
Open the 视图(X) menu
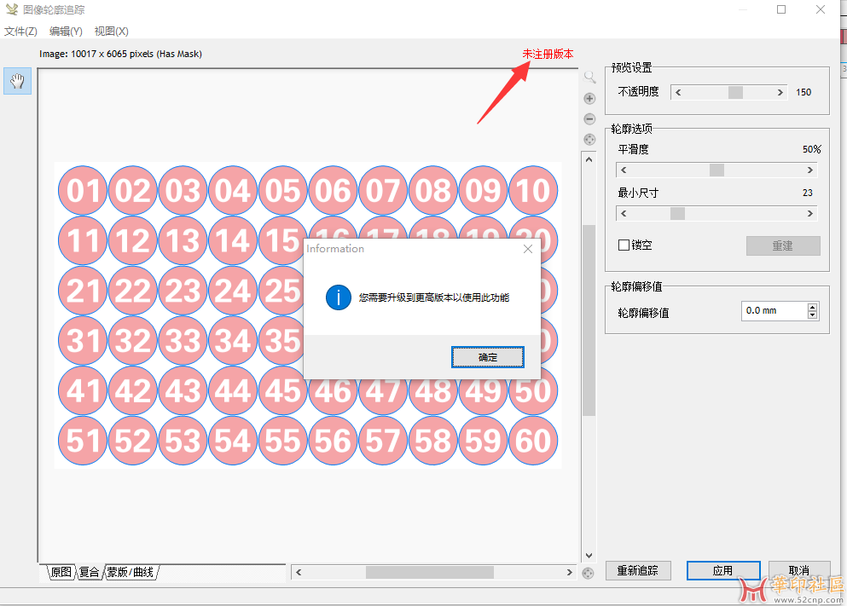pyautogui.click(x=111, y=32)
